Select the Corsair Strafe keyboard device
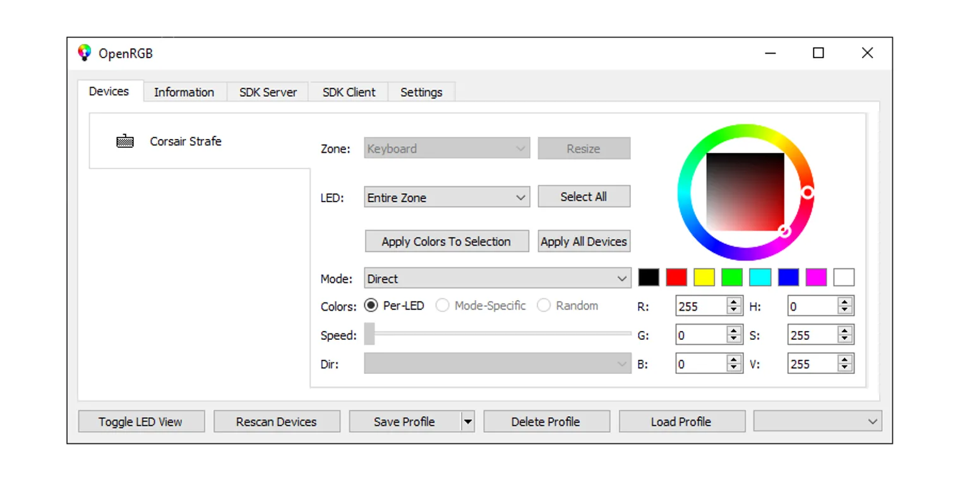The height and width of the screenshot is (480, 960). (185, 141)
